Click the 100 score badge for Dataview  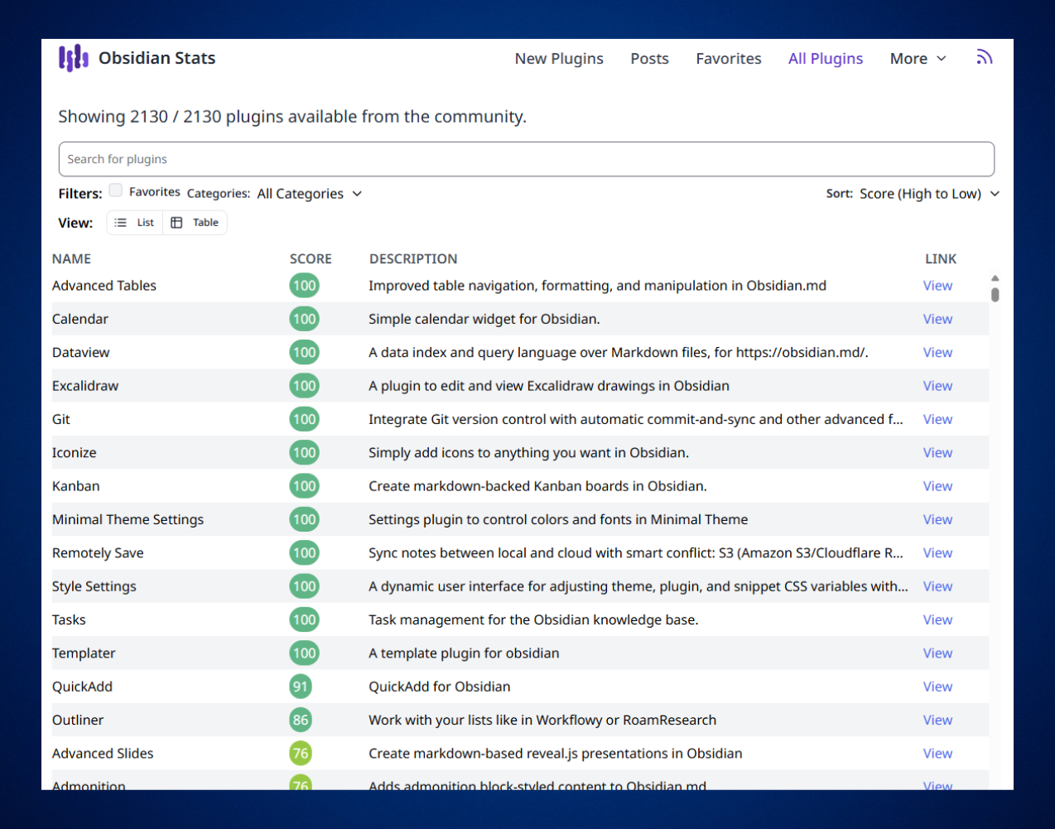tap(304, 353)
